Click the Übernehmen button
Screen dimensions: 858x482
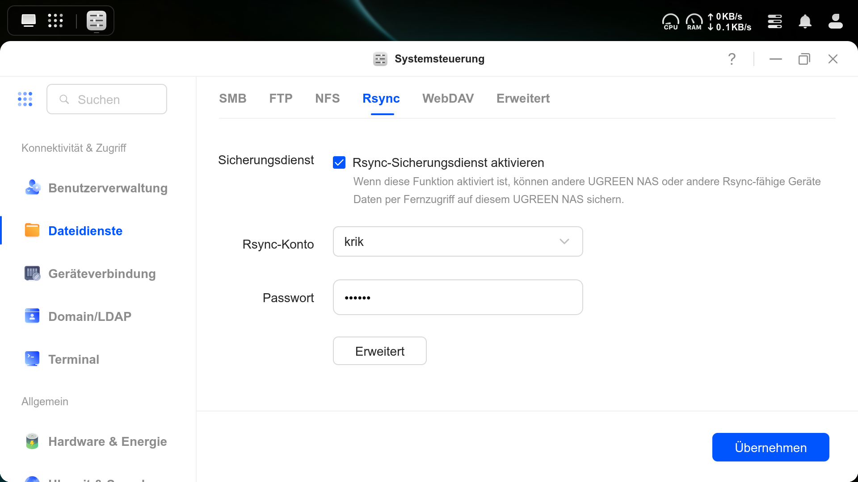(770, 447)
